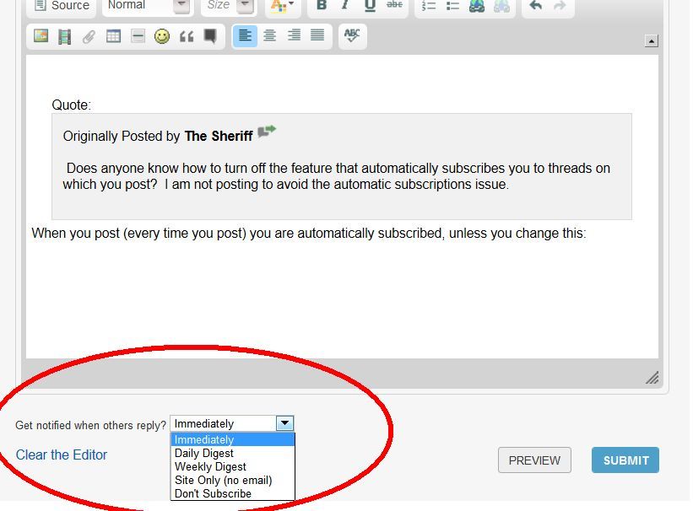Center align the text
Screen dimensions: 693x511
point(269,35)
